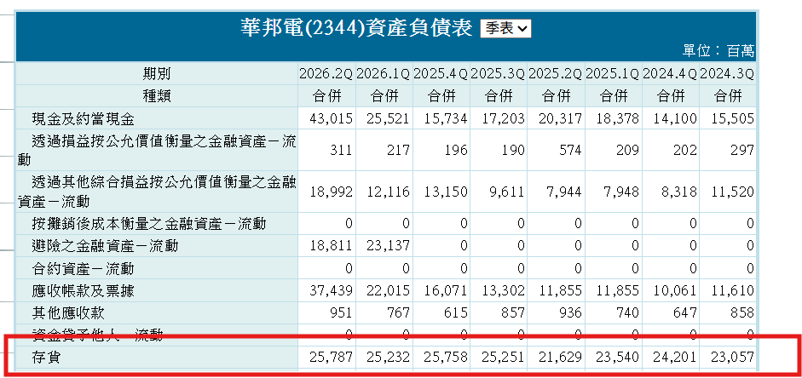The height and width of the screenshot is (378, 802).
Task: Select the 現金及約當現金 row label
Action: tap(83, 119)
